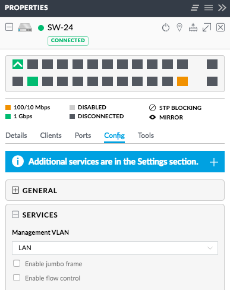Click the upgrade switch device icon
The image size is (230, 290).
(x=193, y=27)
